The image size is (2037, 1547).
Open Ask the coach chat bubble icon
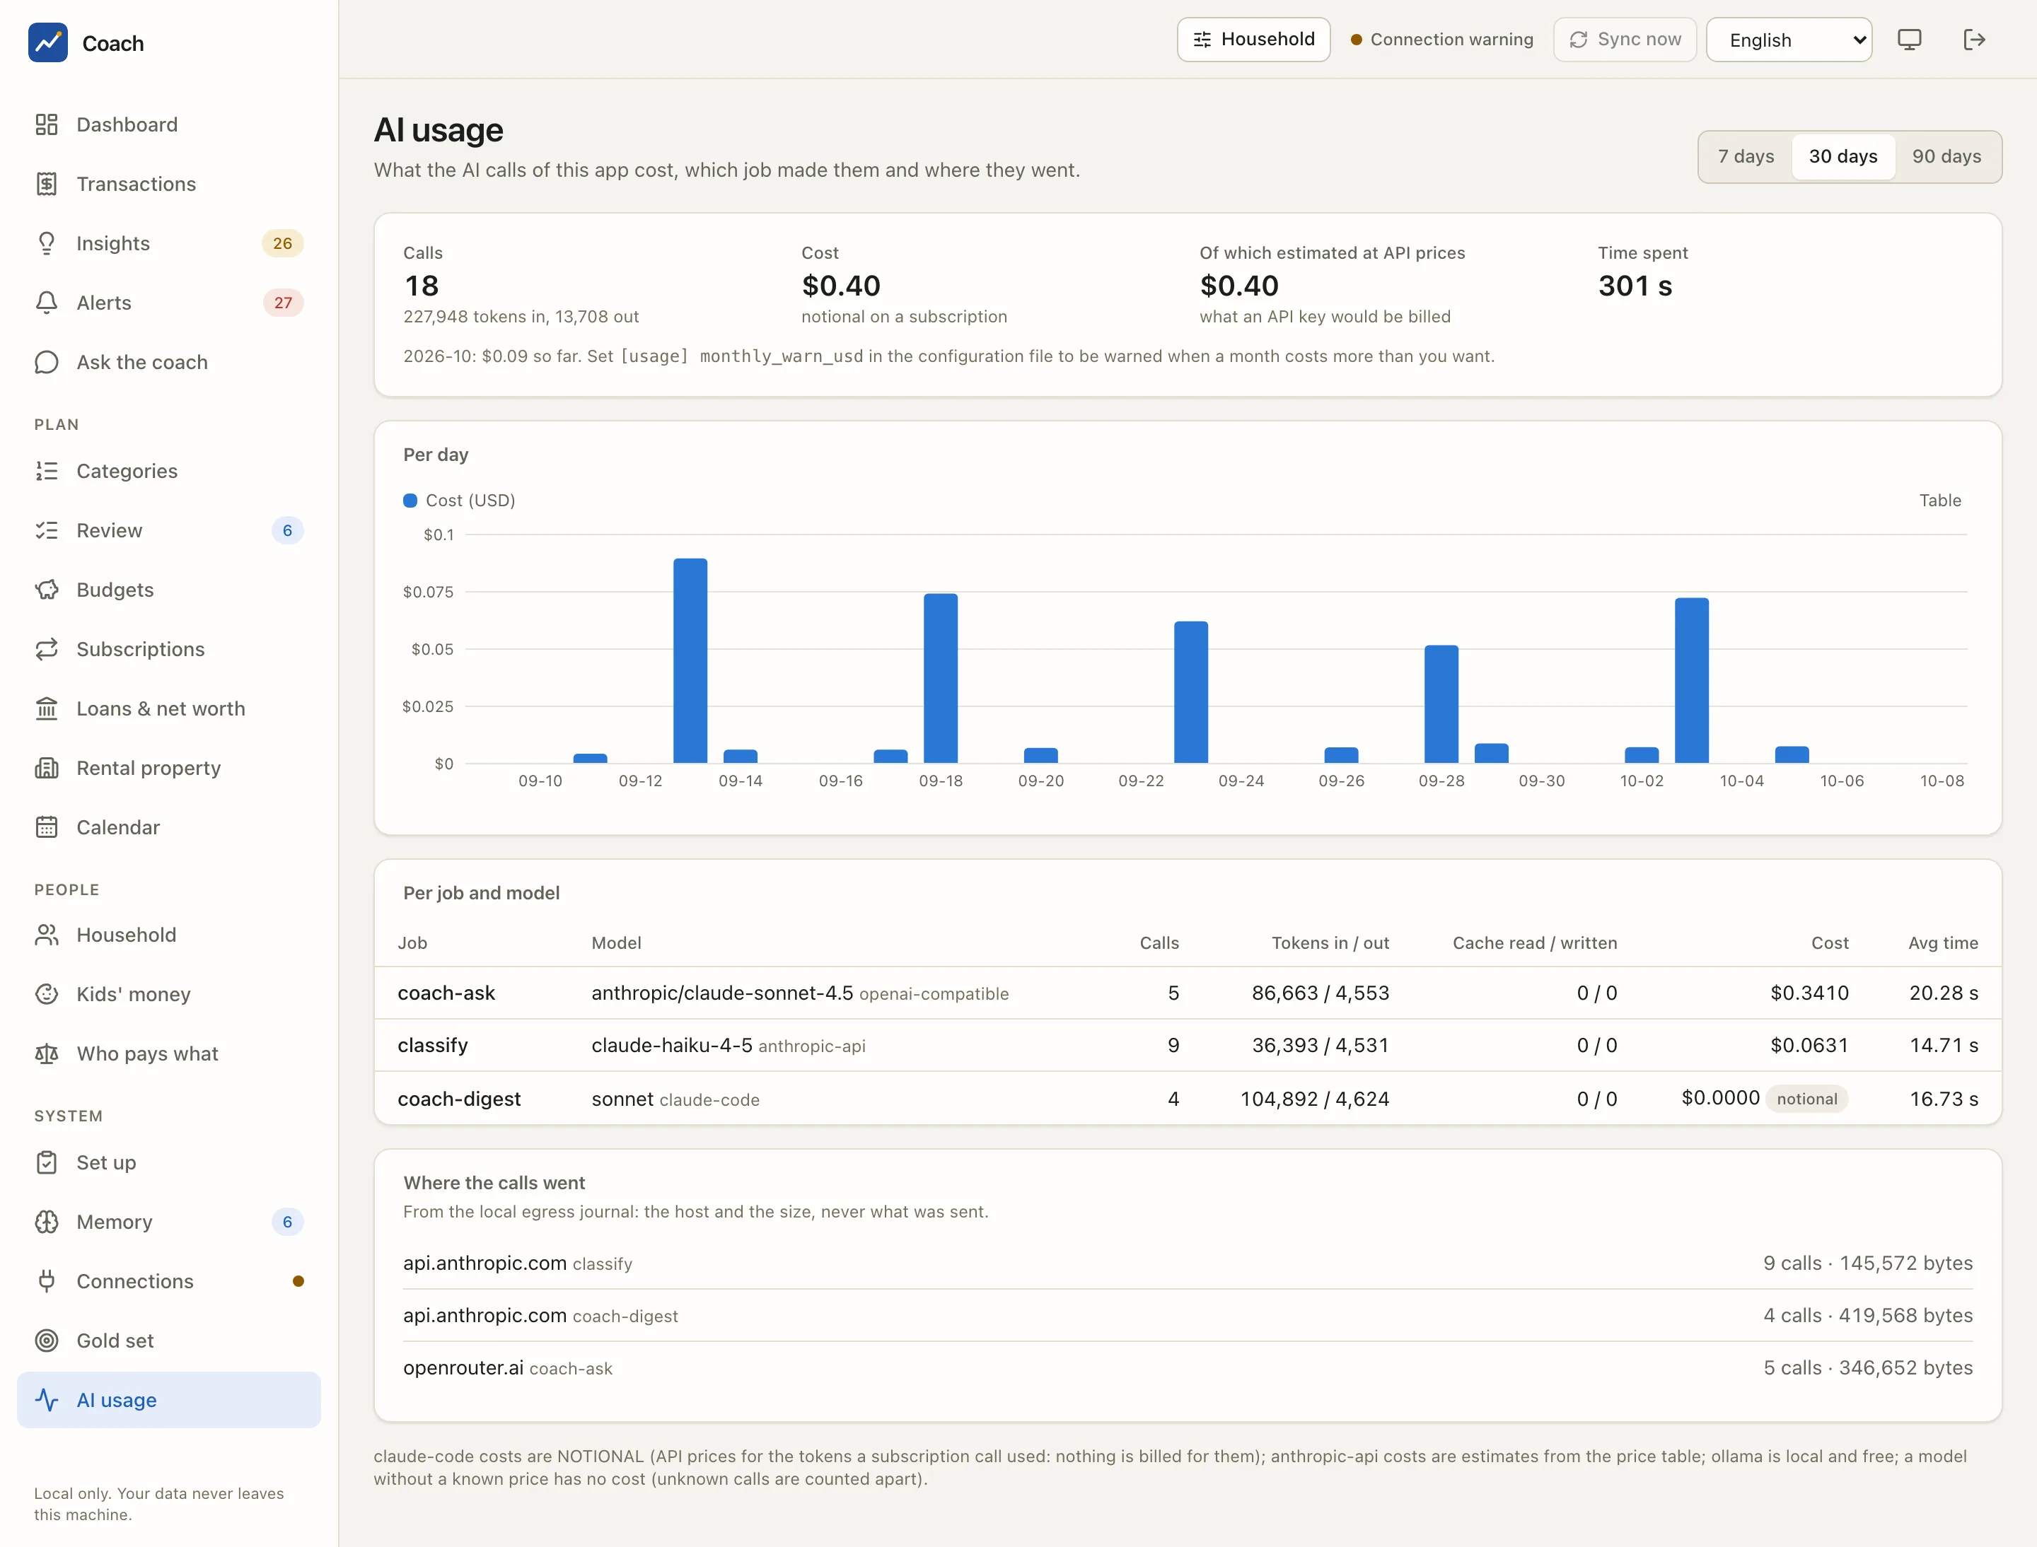tap(47, 362)
